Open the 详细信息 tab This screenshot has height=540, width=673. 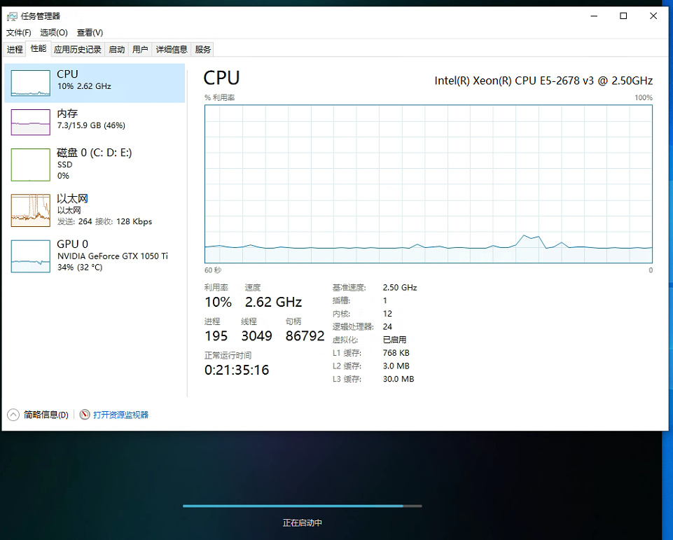pyautogui.click(x=172, y=49)
